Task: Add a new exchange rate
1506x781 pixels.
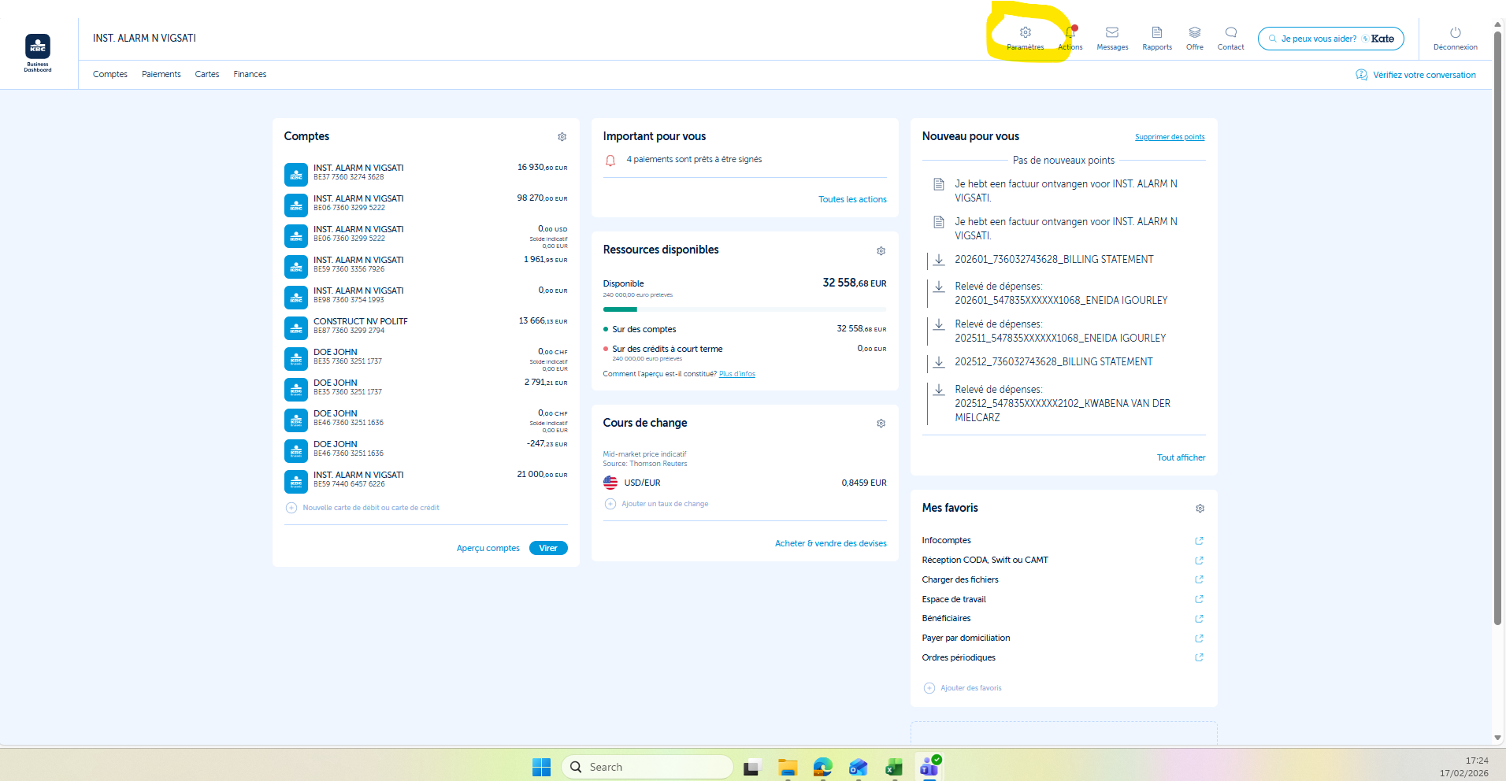Action: [610, 504]
